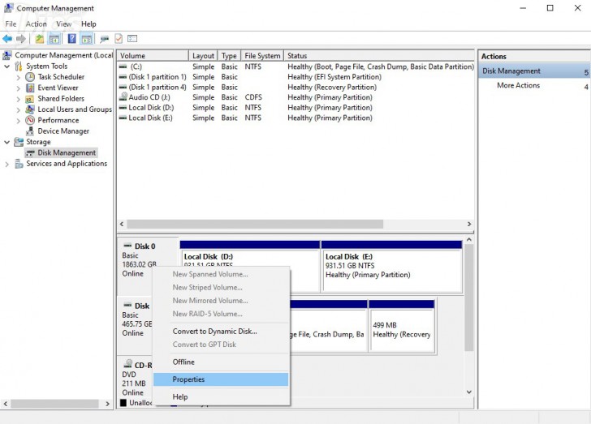Image resolution: width=591 pixels, height=424 pixels.
Task: Expand Services and Applications node
Action: coord(6,165)
